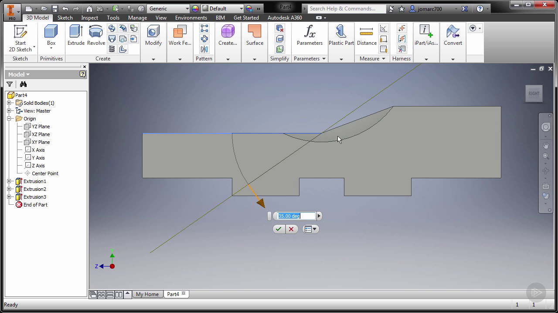Open the Environments ribbon tab
Viewport: 558px width, 313px height.
(x=191, y=18)
